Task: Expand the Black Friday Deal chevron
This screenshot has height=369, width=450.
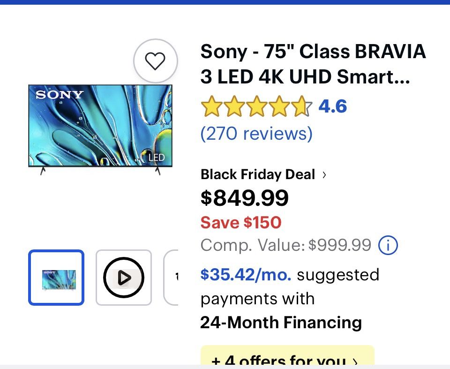Action: (x=323, y=174)
